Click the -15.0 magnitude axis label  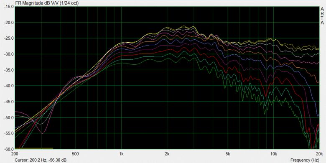(9, 7)
